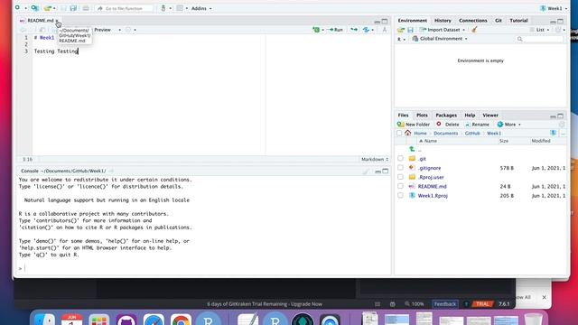The image size is (578, 325).
Task: Switch to the Git tab
Action: (499, 21)
